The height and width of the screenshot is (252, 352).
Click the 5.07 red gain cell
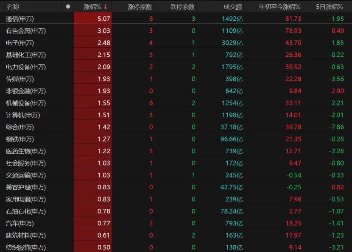[103, 19]
